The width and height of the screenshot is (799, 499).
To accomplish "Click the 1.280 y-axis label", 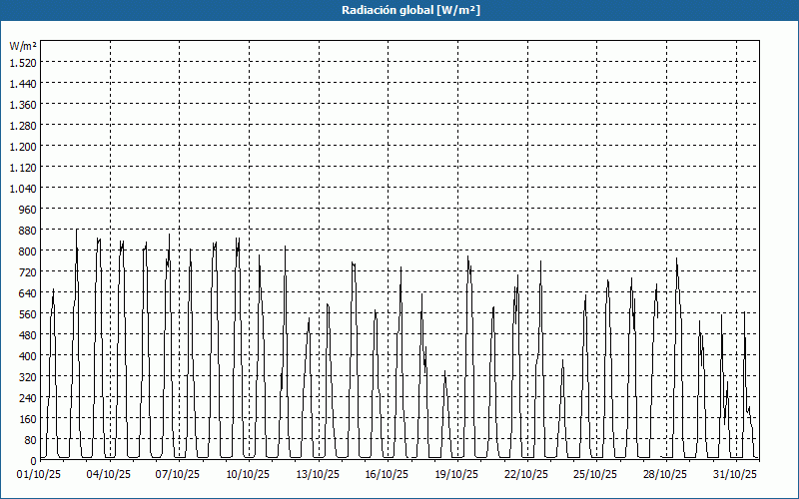I will tap(23, 126).
